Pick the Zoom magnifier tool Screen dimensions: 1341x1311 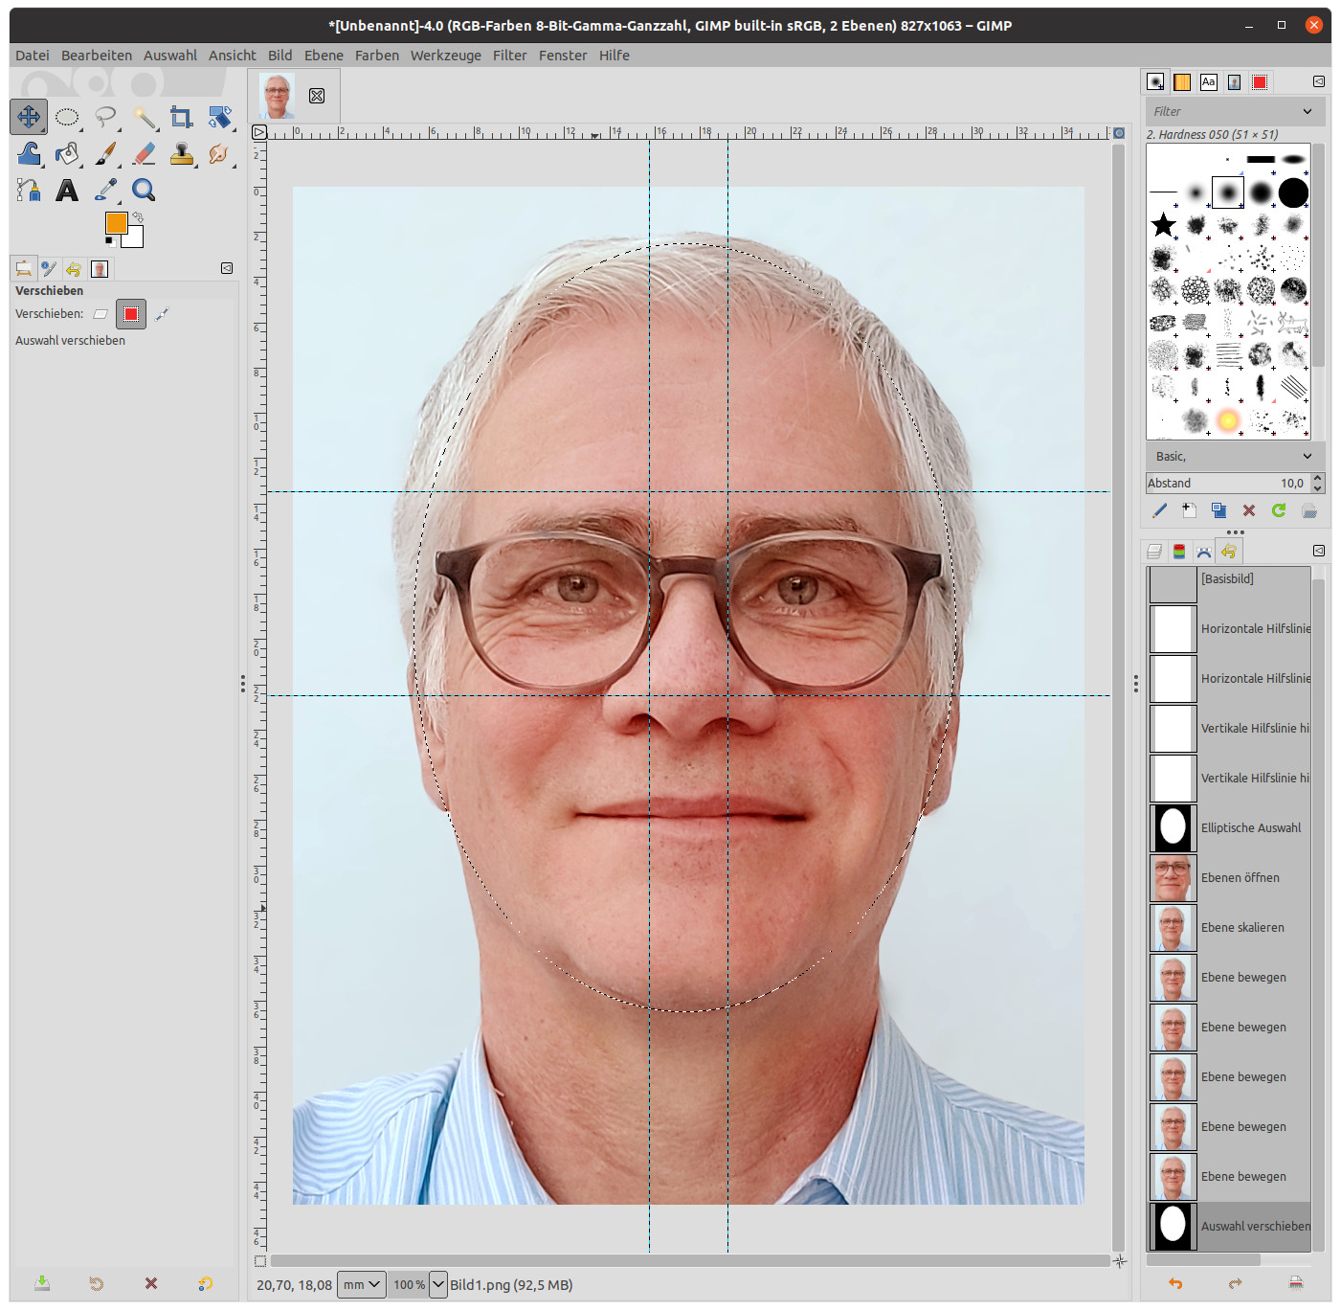(x=144, y=191)
